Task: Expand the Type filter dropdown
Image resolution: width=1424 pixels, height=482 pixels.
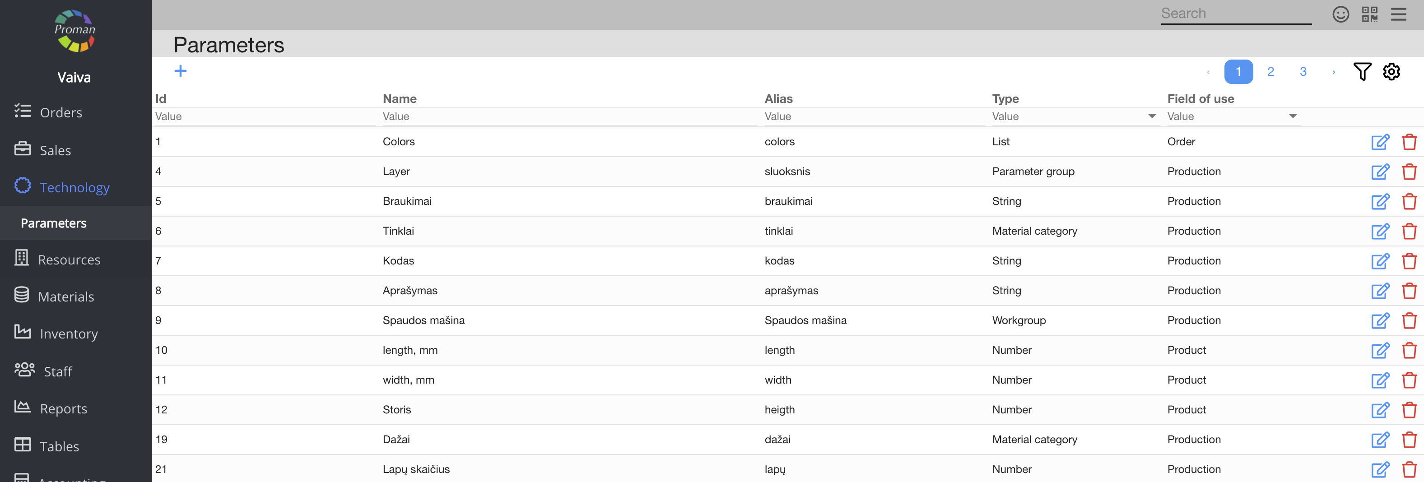Action: pos(1151,116)
